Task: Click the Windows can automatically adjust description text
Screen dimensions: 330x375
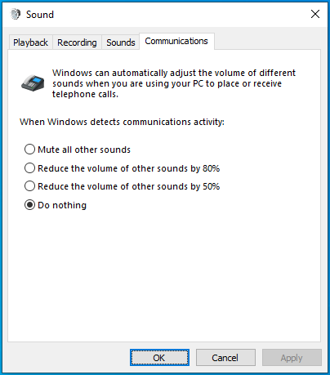Action: coord(174,83)
